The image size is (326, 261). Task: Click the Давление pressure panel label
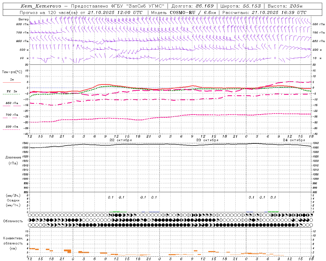[x=13, y=158]
